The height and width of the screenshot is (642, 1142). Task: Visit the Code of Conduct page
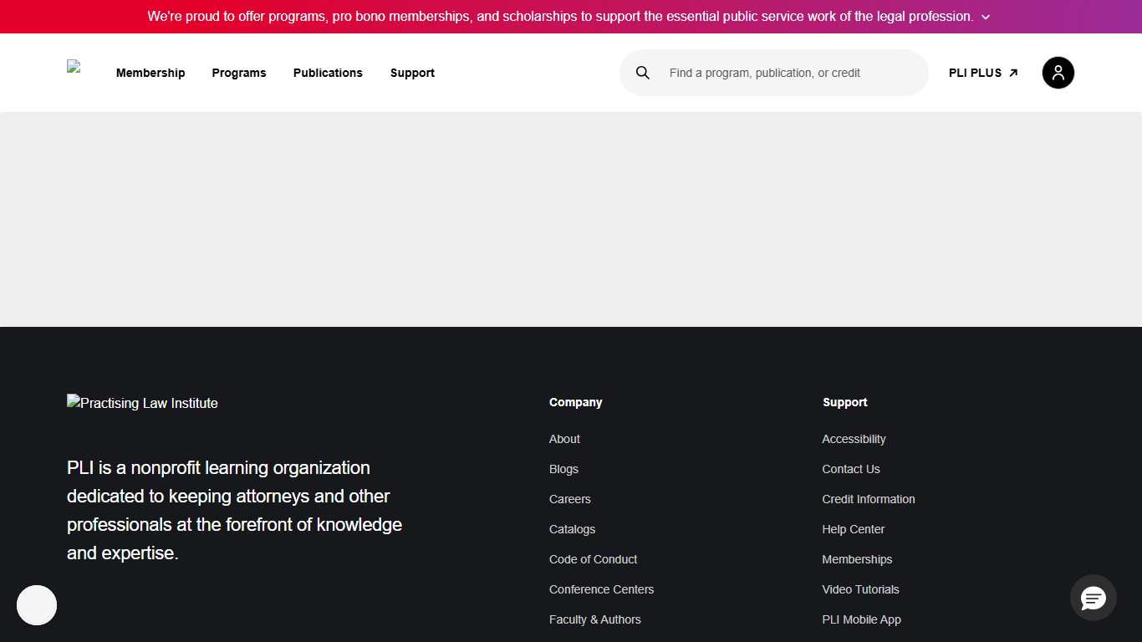(593, 559)
